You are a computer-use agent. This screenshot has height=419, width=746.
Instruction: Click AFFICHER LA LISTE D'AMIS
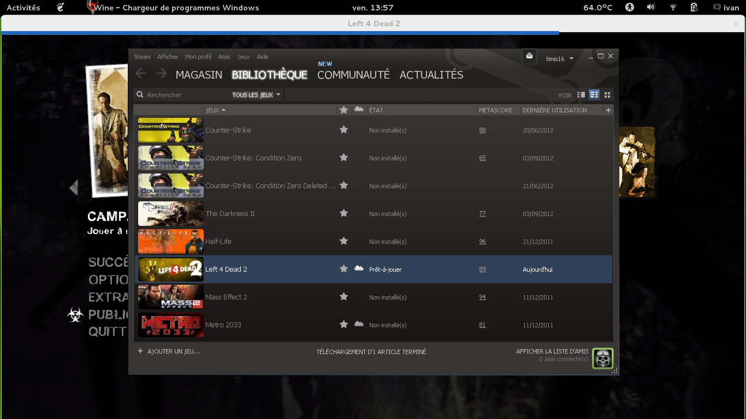coord(553,351)
